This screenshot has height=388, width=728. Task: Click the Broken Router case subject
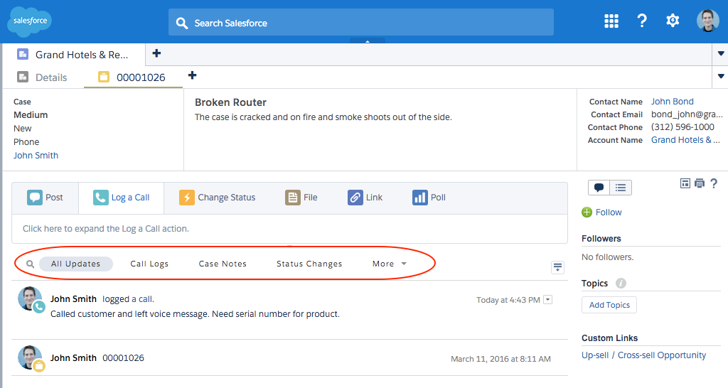coord(230,102)
